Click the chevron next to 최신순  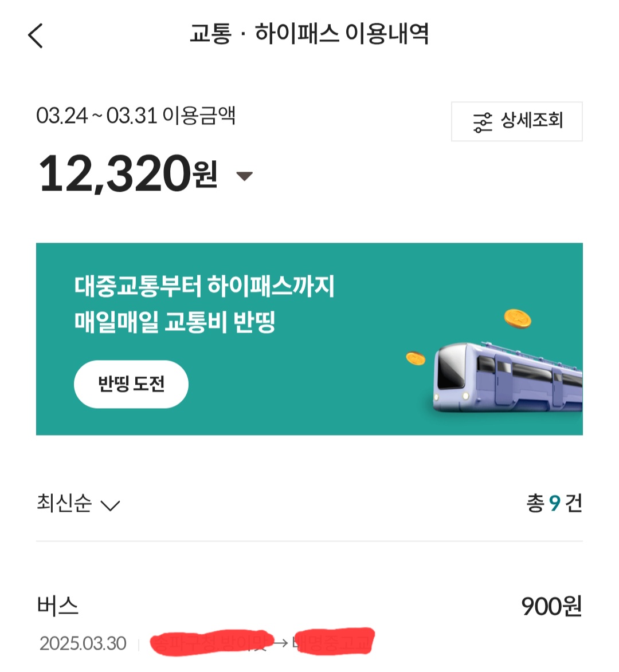[x=110, y=505]
